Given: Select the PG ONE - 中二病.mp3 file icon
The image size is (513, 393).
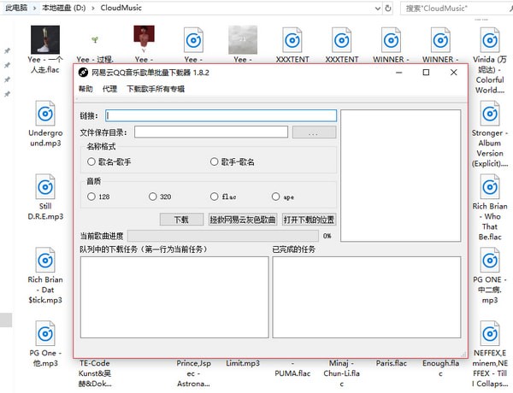Looking at the screenshot, I should point(490,260).
